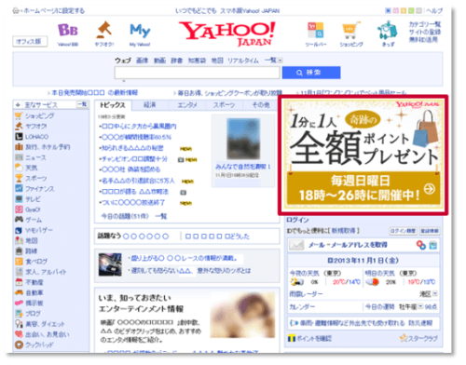The height and width of the screenshot is (365, 466).
Task: Collapse the 主なサービス arrow
Action: (x=18, y=105)
